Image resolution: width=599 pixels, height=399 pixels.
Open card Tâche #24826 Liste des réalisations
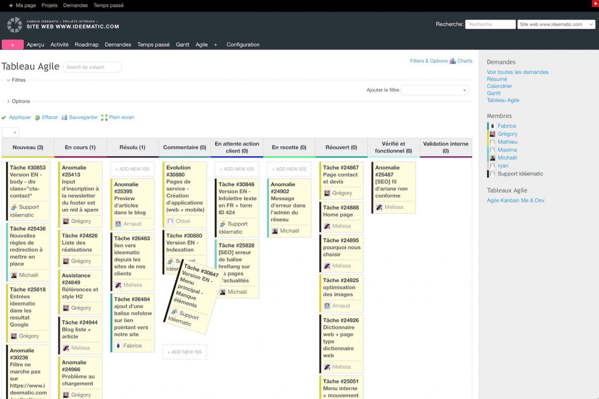(x=80, y=249)
